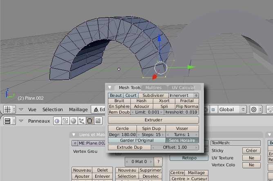Click the Turns: 1 number field
The height and width of the screenshot is (181, 273).
point(182,134)
